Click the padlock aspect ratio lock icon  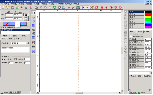coord(26,15)
